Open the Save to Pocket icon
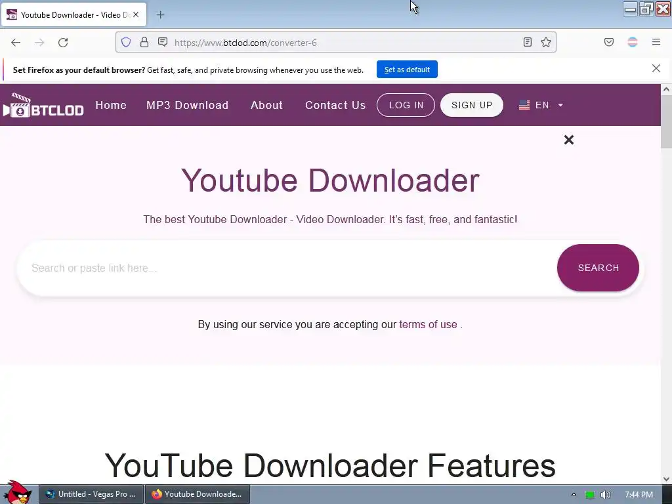The image size is (672, 504). [609, 42]
